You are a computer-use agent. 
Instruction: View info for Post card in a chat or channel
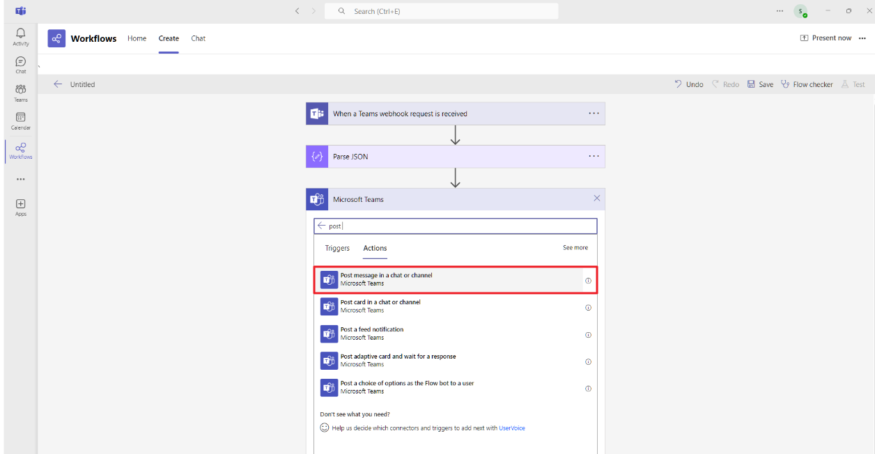tap(588, 307)
